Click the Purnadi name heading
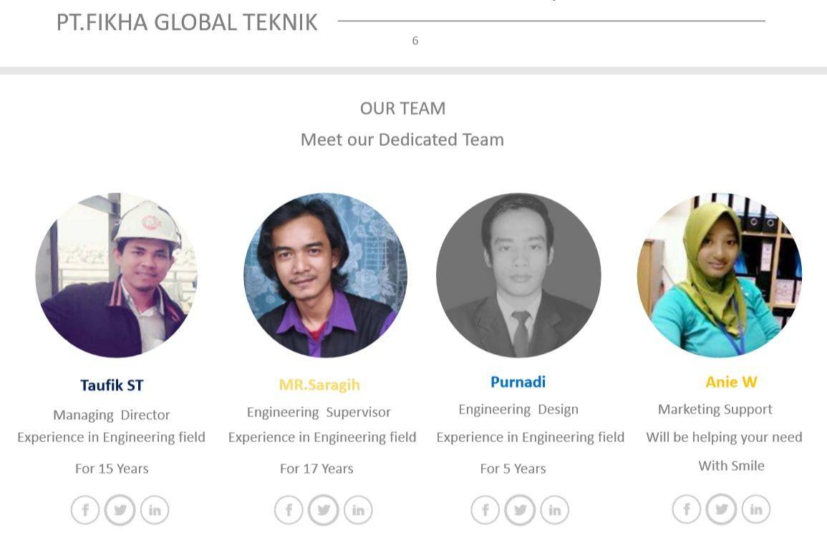The image size is (827, 543). [x=518, y=382]
